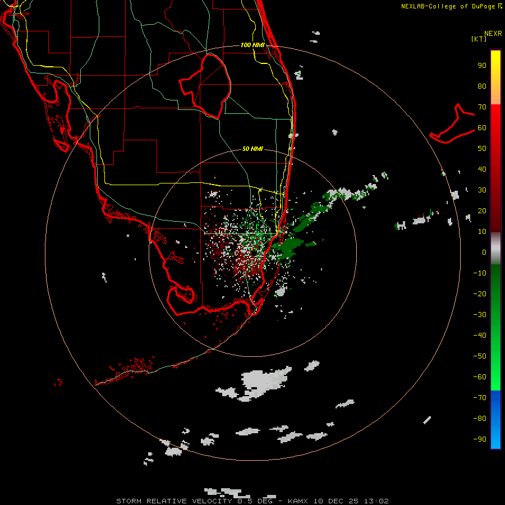Click the KAMX station identifier in caption
Image resolution: width=505 pixels, height=505 pixels.
(297, 501)
